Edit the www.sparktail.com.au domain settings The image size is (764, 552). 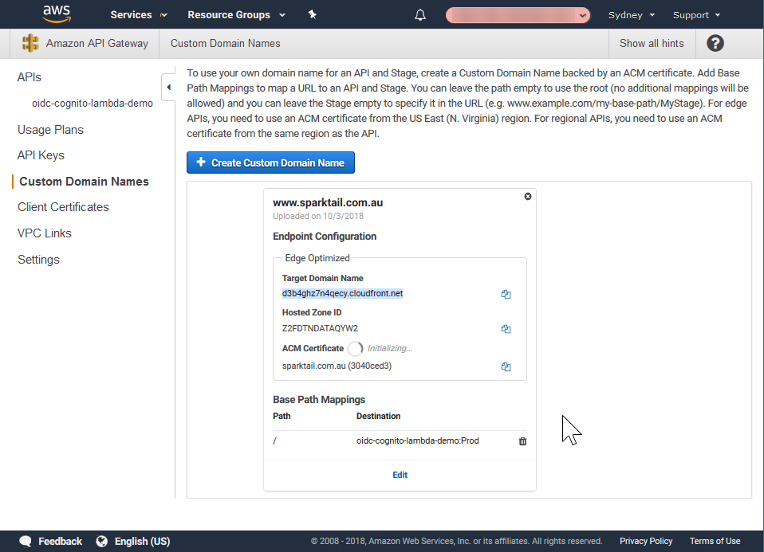[x=400, y=475]
